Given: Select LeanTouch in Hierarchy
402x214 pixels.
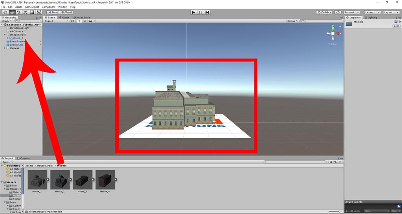Looking at the screenshot, I should pos(16,45).
